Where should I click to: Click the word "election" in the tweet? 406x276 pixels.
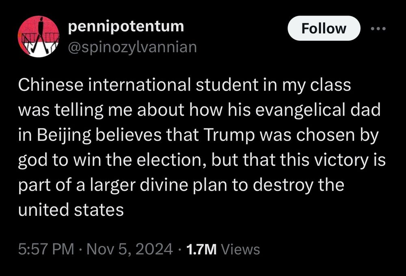(x=172, y=160)
